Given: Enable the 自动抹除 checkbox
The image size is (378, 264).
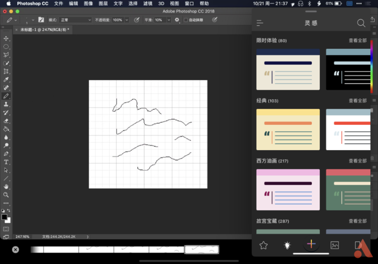Looking at the screenshot, I should [186, 20].
